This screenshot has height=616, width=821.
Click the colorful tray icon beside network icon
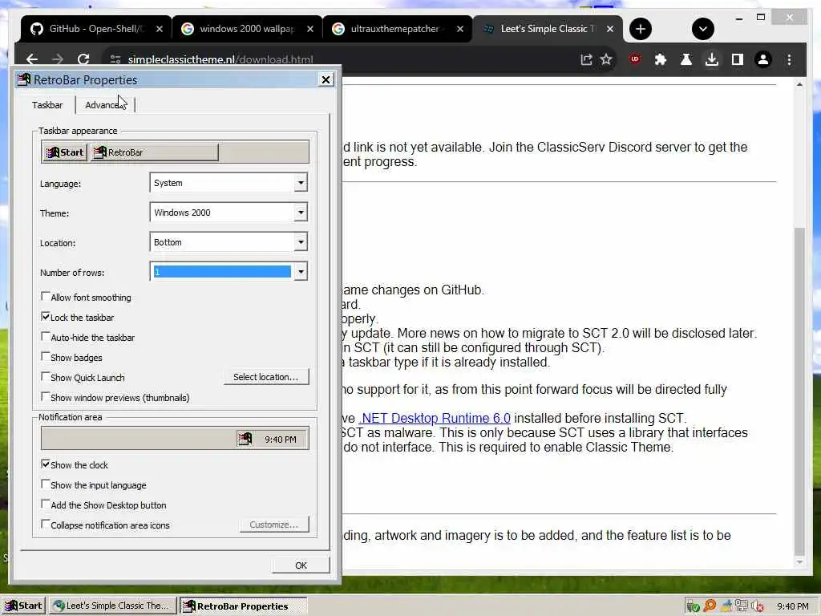(726, 606)
